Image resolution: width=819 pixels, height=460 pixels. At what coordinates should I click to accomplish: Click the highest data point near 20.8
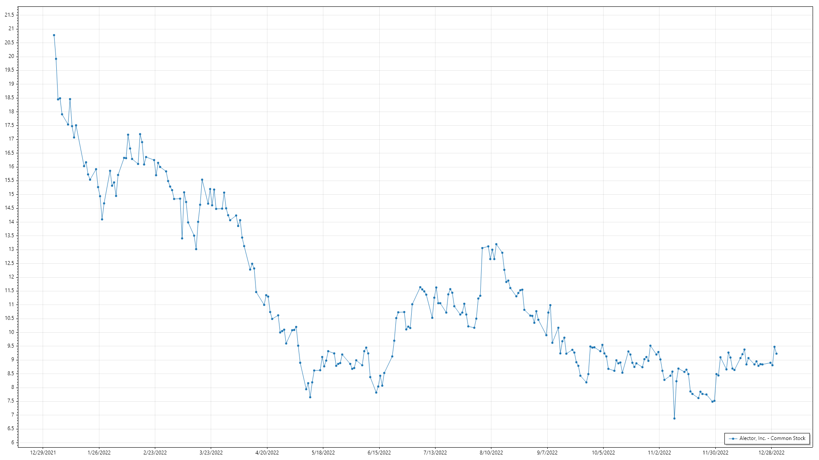pos(54,35)
